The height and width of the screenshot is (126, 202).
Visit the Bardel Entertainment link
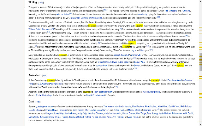pos(96,95)
